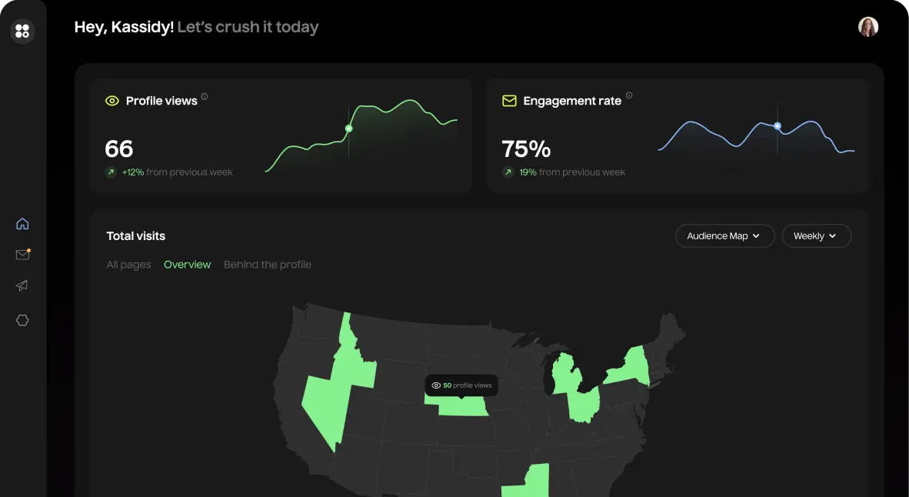The width and height of the screenshot is (909, 497).
Task: Select the Overview tab
Action: coord(187,264)
